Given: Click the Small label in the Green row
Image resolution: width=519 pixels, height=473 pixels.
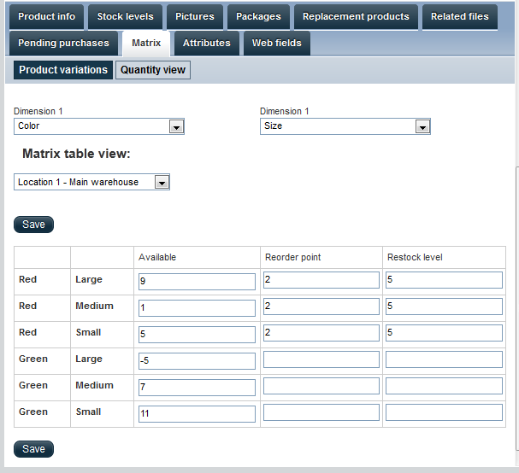Looking at the screenshot, I should pos(88,412).
